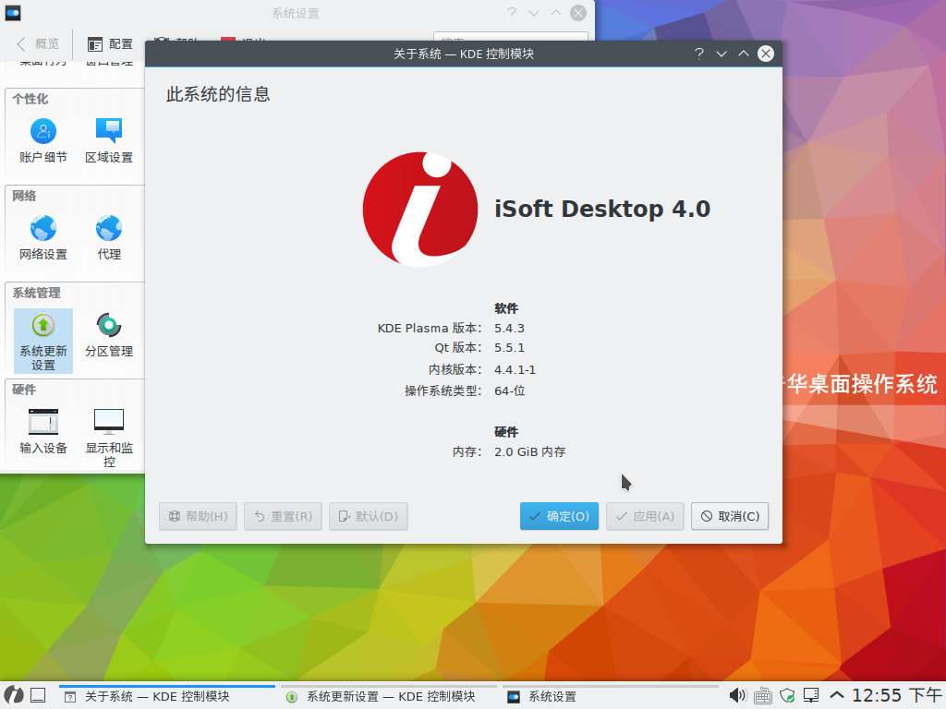Screen dimensions: 946x709
Task: Open 代理 proxy settings
Action: pos(109,237)
